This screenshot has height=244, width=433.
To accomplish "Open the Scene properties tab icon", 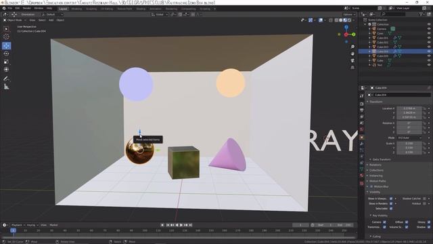I will [x=362, y=123].
